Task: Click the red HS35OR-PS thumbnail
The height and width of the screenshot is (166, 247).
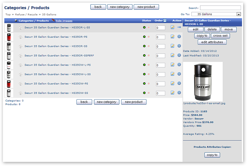Action: click(9, 37)
